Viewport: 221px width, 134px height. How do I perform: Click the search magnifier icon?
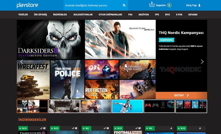[124, 5]
